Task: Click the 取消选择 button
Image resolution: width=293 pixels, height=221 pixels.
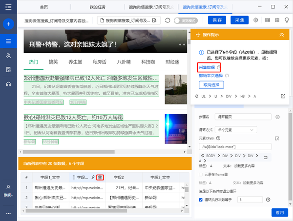Action: [x=211, y=85]
